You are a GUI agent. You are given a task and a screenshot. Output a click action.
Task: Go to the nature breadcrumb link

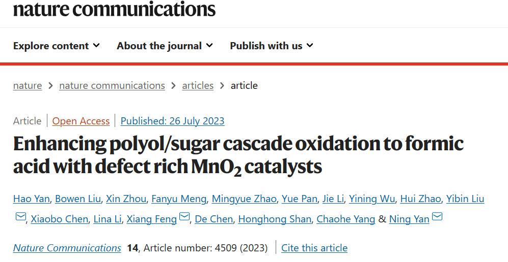[x=28, y=85]
